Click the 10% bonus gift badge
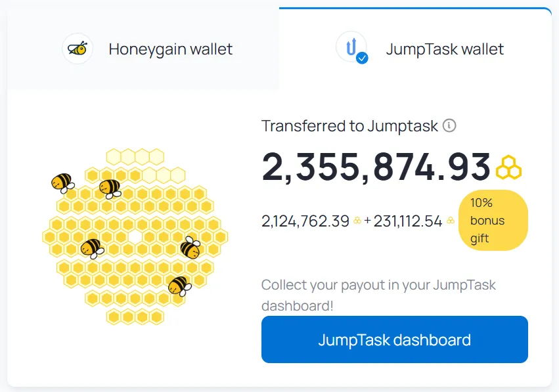The width and height of the screenshot is (559, 392). tap(493, 220)
